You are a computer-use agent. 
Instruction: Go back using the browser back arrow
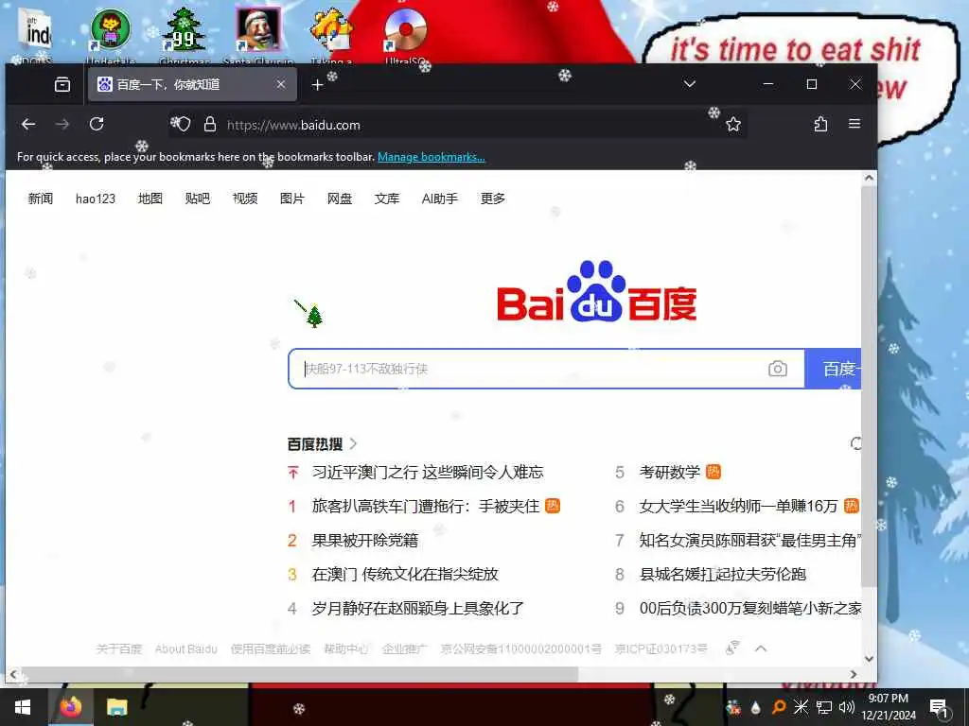28,124
